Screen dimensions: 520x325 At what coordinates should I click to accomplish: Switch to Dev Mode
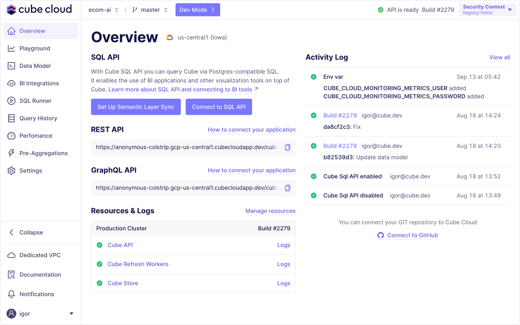(198, 10)
